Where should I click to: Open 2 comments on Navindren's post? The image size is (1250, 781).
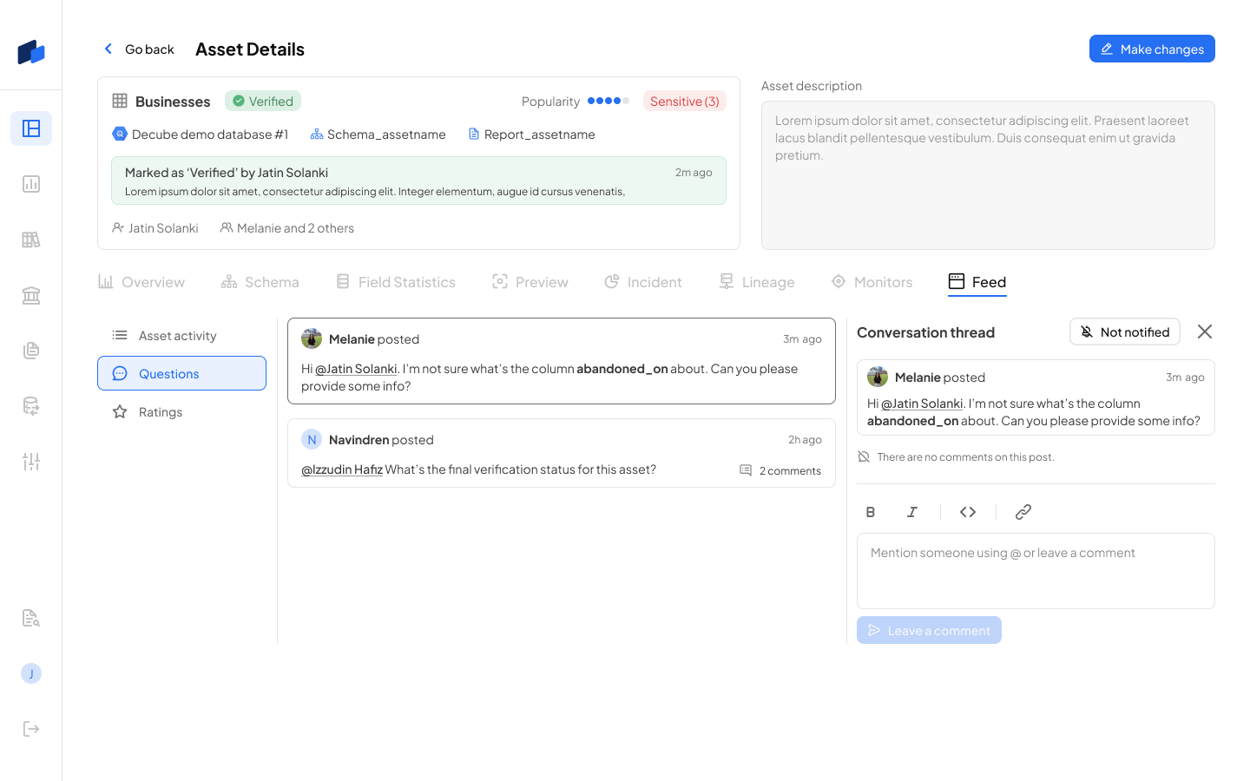(780, 470)
